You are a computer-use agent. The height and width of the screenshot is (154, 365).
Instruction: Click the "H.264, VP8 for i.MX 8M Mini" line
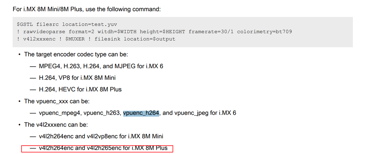pyautogui.click(x=77, y=78)
